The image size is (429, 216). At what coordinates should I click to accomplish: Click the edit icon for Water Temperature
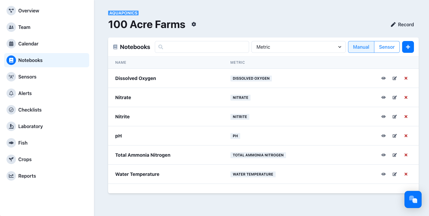pyautogui.click(x=394, y=174)
